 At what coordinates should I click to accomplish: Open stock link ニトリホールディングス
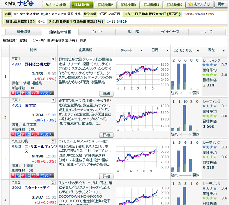(41, 149)
